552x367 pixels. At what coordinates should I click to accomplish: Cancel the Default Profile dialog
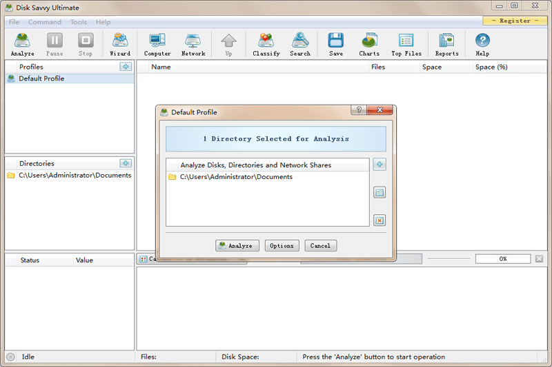[x=320, y=246]
